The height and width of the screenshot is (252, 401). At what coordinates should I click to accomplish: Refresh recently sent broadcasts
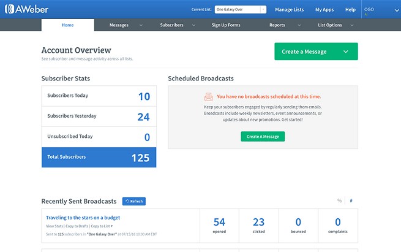pos(134,201)
